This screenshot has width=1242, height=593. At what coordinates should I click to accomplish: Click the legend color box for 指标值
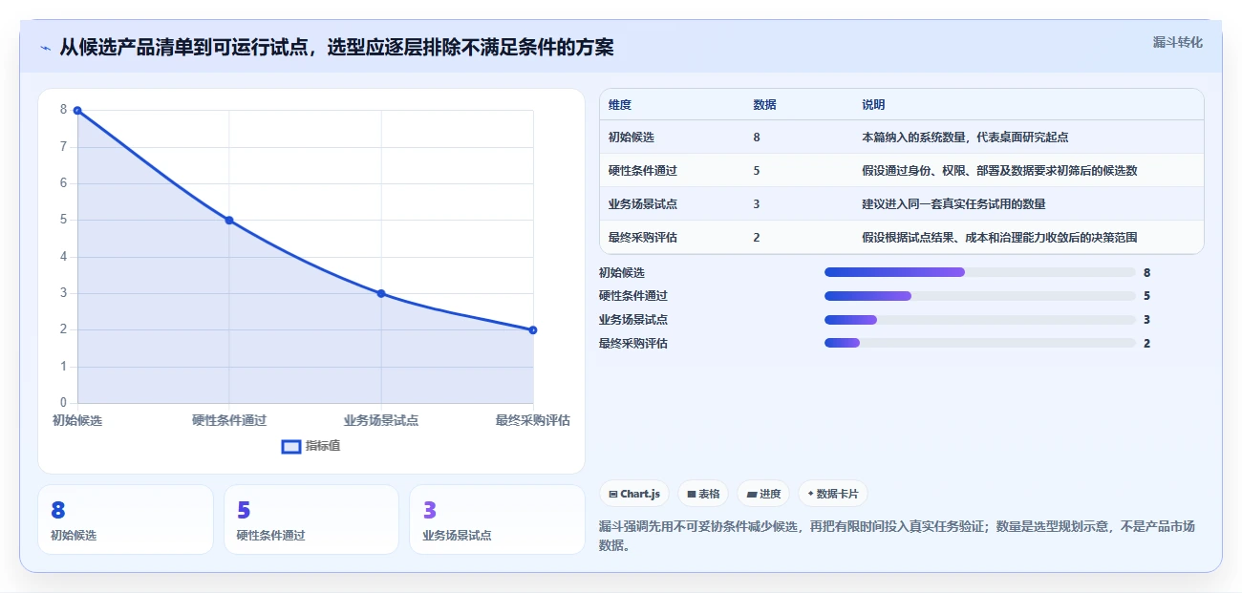tap(291, 447)
